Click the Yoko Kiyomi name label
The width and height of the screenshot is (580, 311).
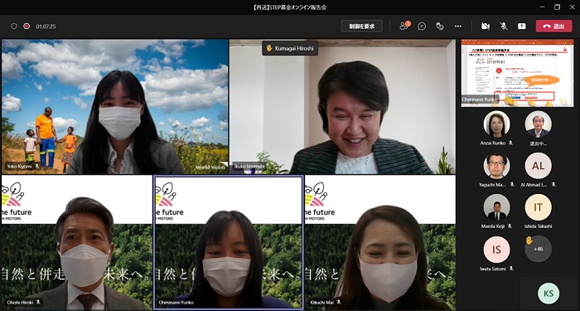point(19,167)
